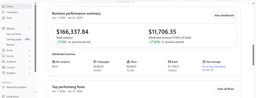Expand the Social section chevron
The width and height of the screenshot is (256, 98).
tap(29, 50)
